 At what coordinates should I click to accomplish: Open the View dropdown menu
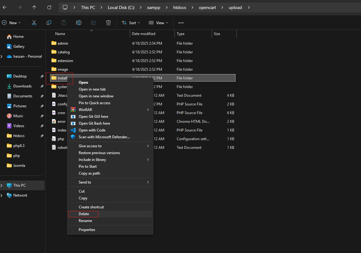tap(158, 23)
